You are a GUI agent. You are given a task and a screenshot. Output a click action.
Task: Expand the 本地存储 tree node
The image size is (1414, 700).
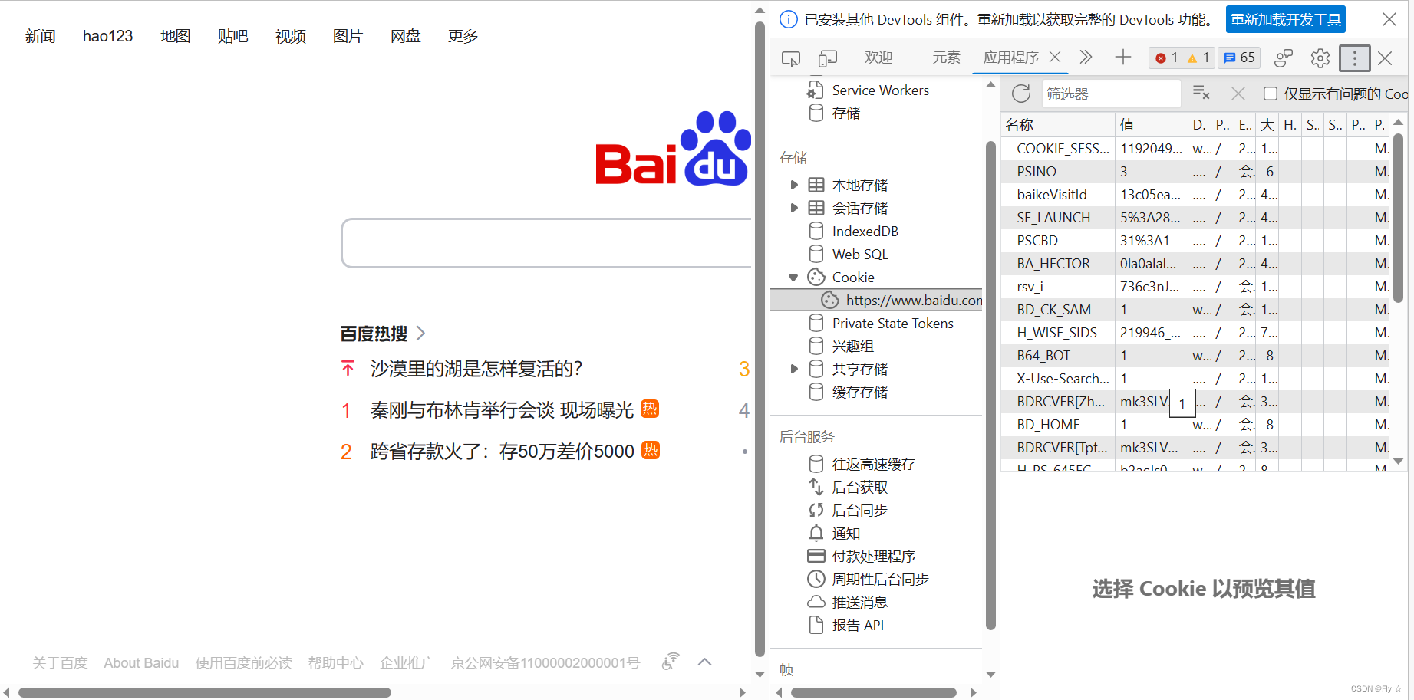(794, 185)
